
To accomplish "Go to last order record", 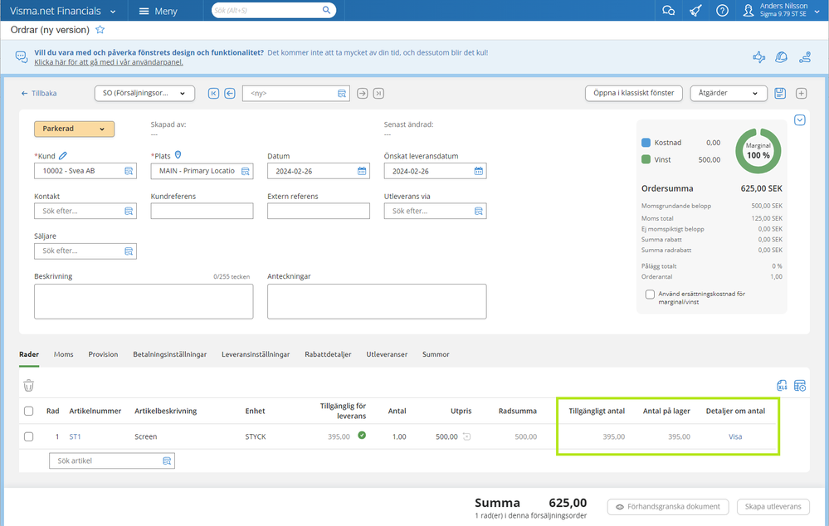I will coord(378,94).
